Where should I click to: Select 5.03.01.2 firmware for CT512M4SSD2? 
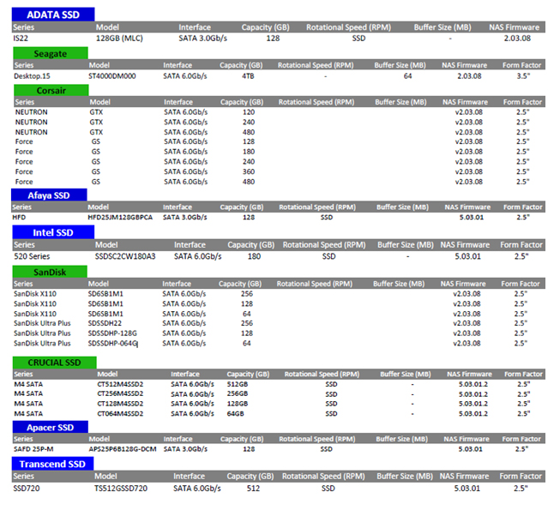tap(473, 384)
